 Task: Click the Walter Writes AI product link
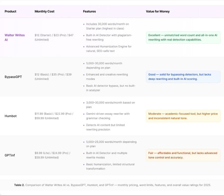pyautogui.click(x=14, y=37)
